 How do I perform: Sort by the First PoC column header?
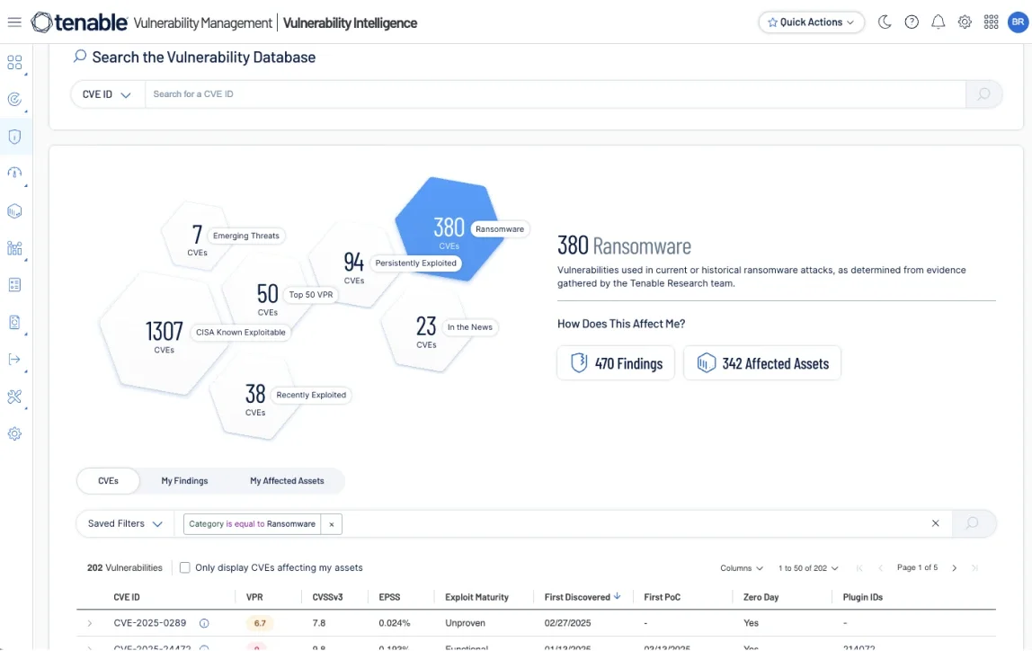(x=663, y=597)
